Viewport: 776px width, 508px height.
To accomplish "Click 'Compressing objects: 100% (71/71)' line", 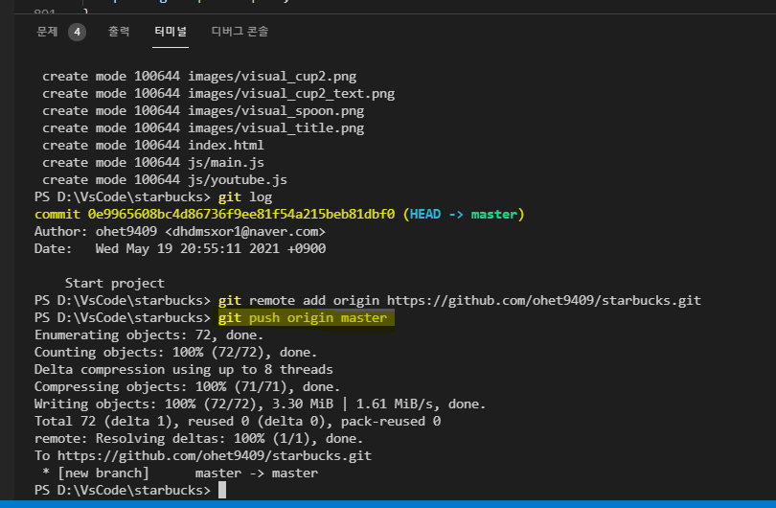I will tap(187, 386).
